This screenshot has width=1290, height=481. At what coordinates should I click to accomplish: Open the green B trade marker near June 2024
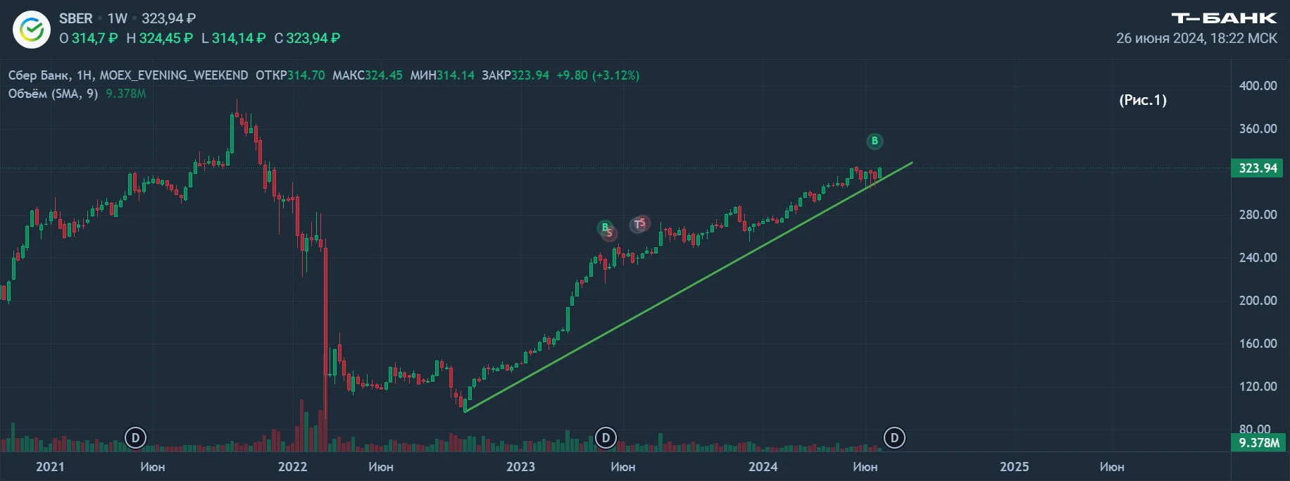pyautogui.click(x=875, y=141)
